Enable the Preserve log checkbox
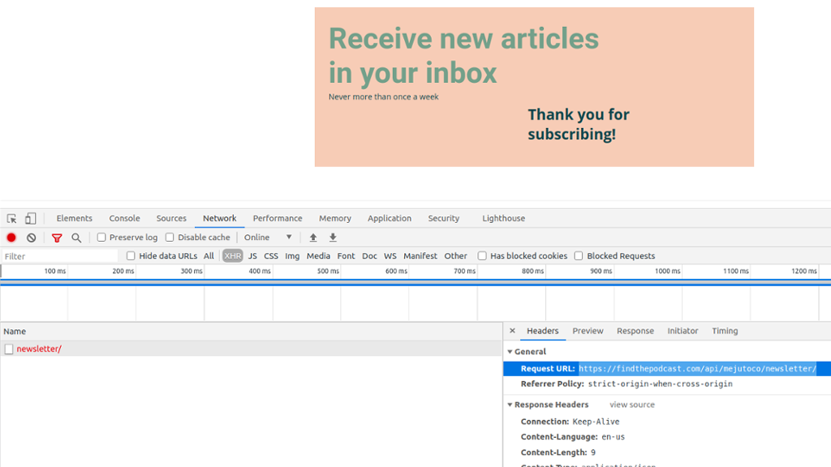The image size is (831, 467). click(101, 238)
